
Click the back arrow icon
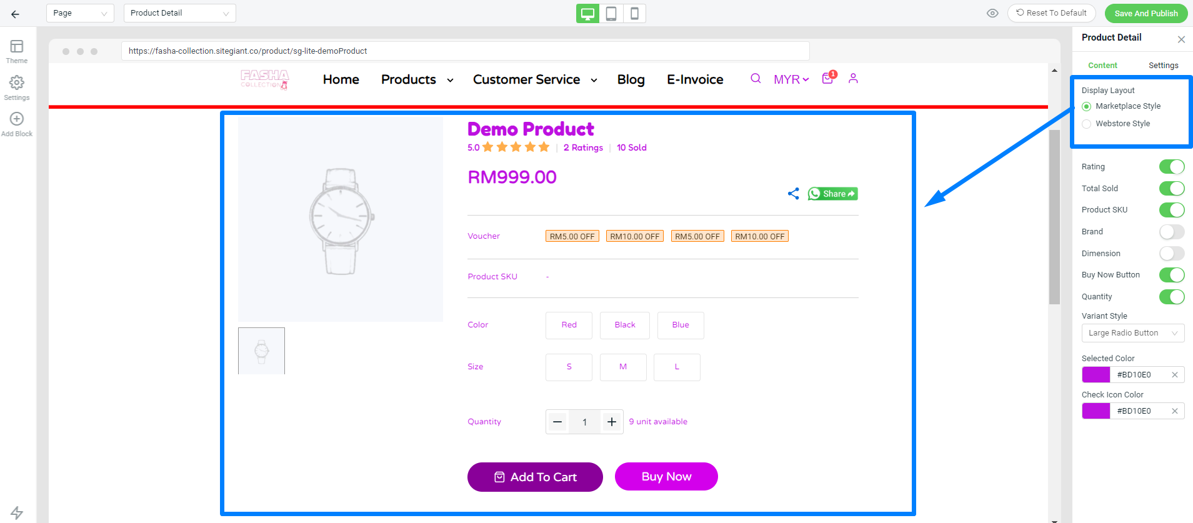(x=15, y=14)
